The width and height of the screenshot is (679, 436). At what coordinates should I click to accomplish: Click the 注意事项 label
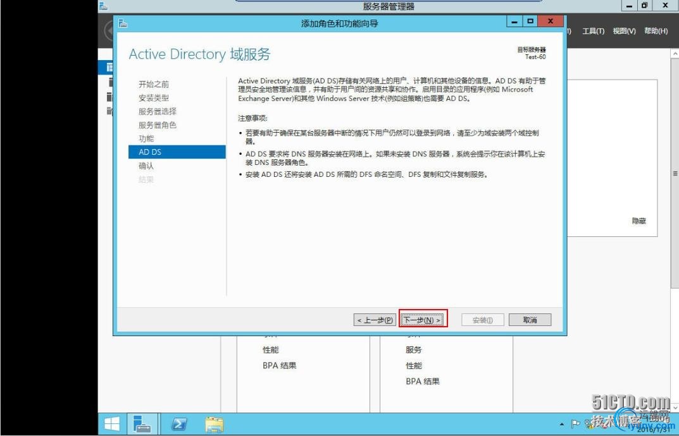253,118
